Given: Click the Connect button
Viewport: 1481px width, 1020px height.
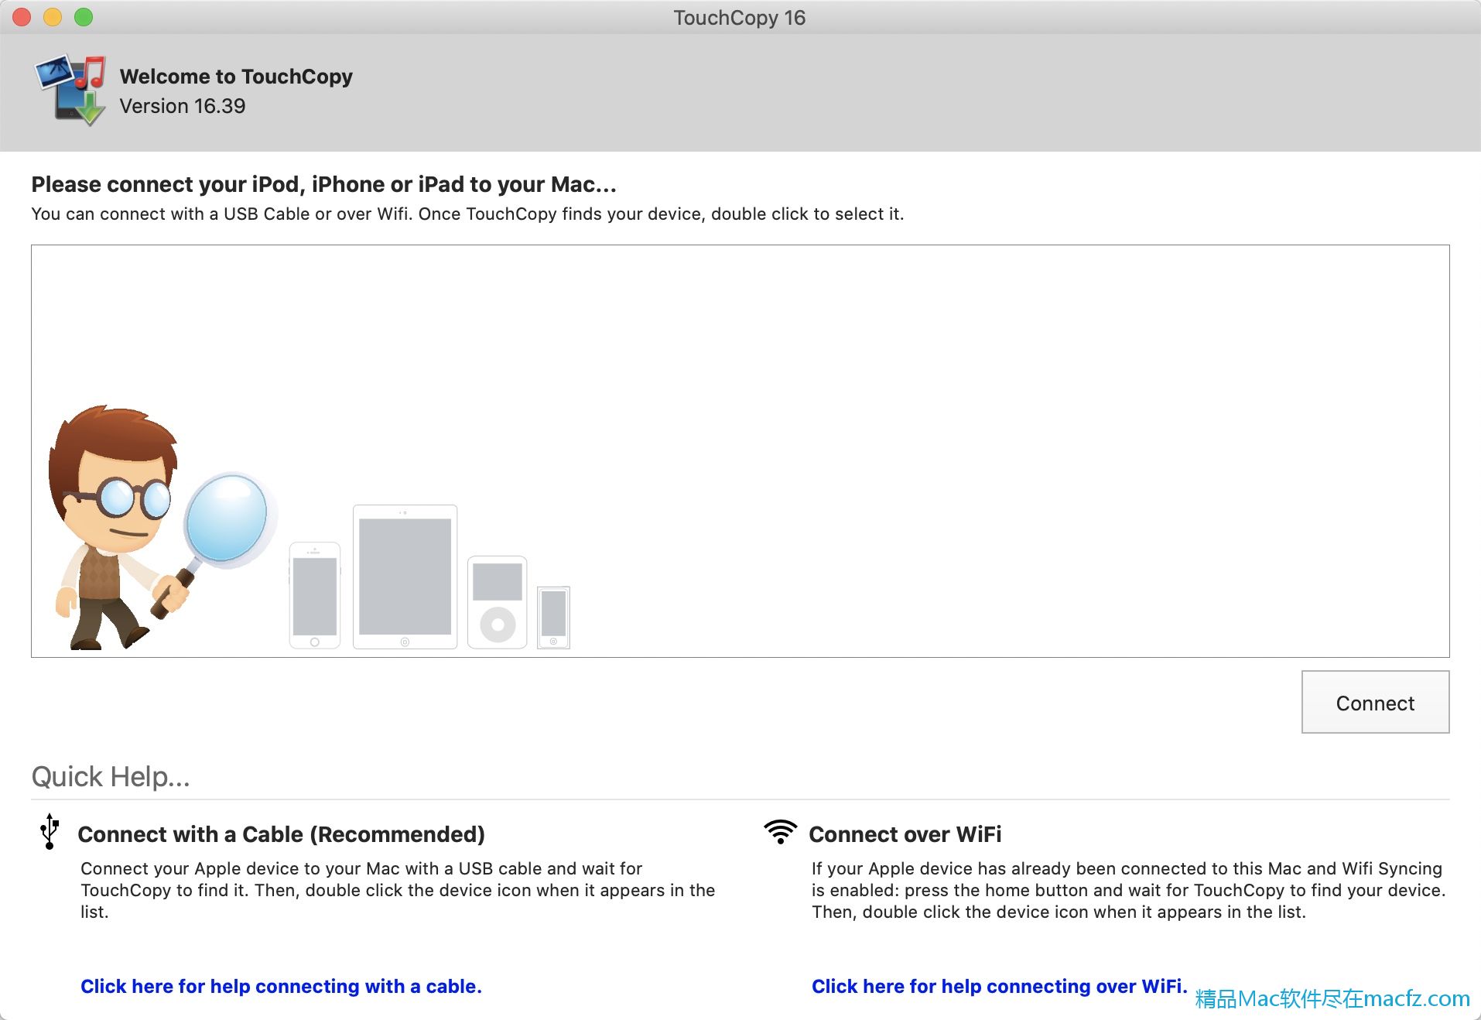Looking at the screenshot, I should pos(1375,702).
